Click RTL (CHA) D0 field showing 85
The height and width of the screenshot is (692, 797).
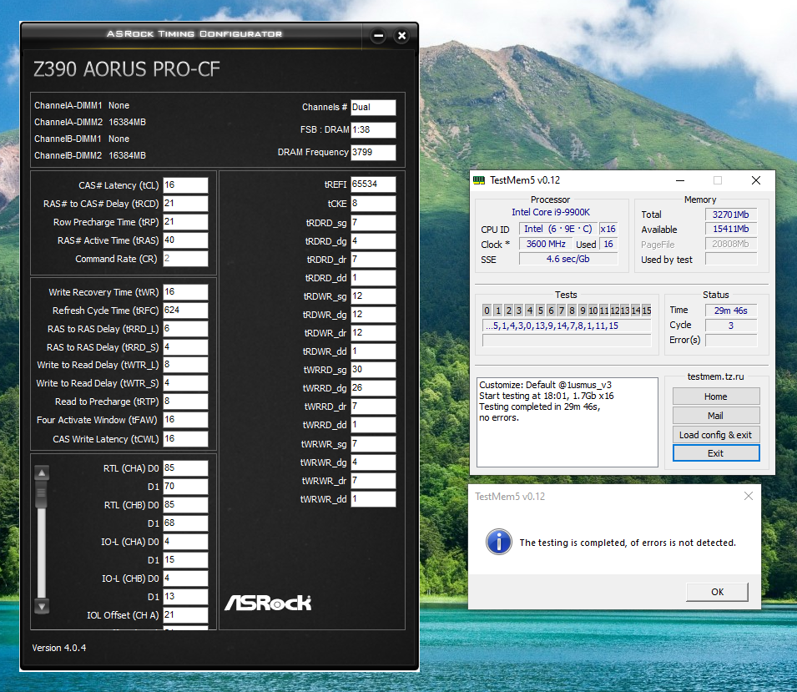tap(185, 467)
